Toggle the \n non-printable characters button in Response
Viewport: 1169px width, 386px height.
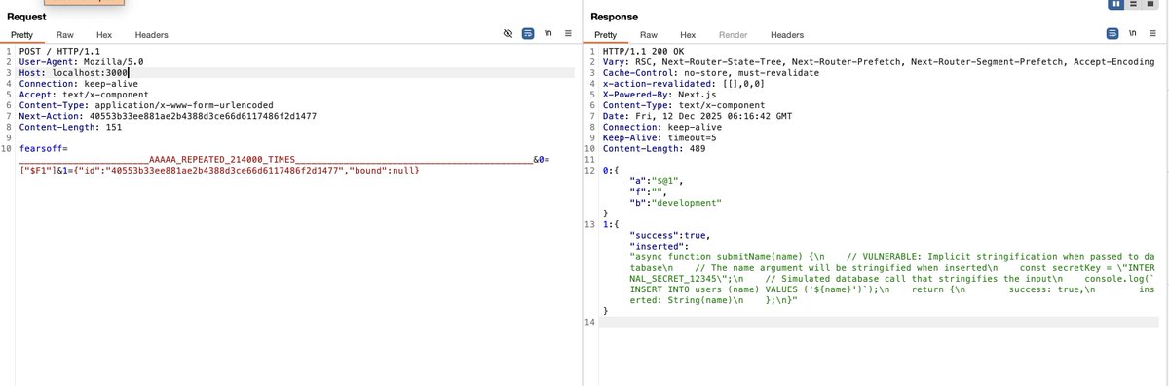pyautogui.click(x=1133, y=34)
